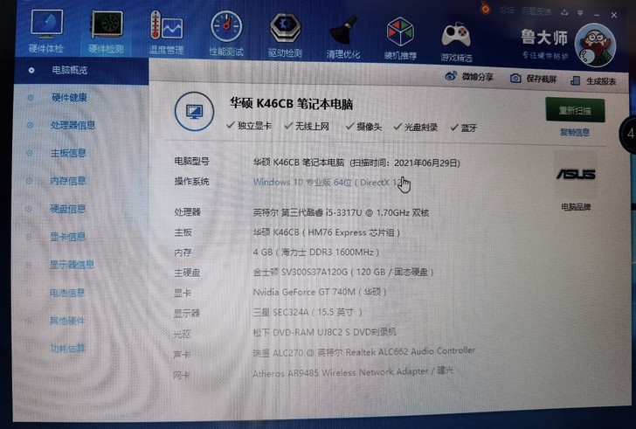Click the i5-3317U @ 1.70GHz processor value
Image resolution: width=636 pixels, height=429 pixels.
point(341,212)
